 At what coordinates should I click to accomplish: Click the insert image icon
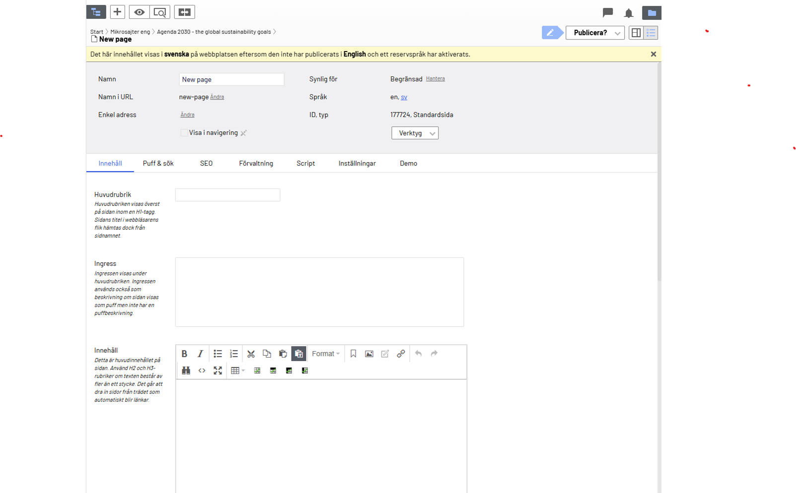click(x=369, y=354)
